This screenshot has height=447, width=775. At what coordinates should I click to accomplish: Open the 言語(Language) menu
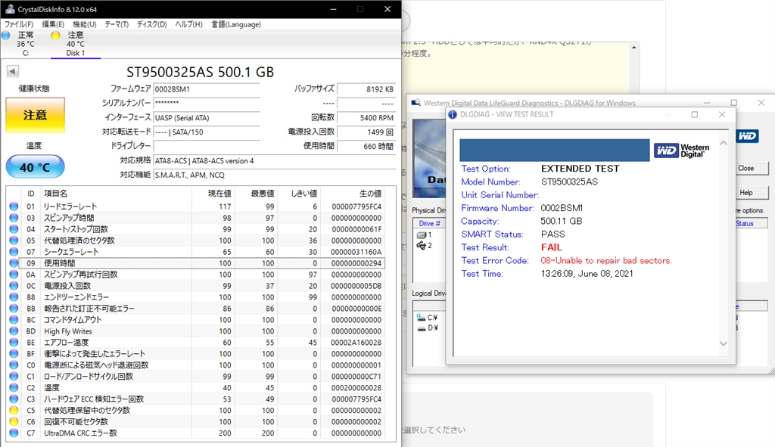pyautogui.click(x=236, y=24)
